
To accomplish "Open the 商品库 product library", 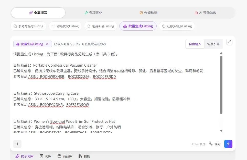I will click(x=65, y=156).
